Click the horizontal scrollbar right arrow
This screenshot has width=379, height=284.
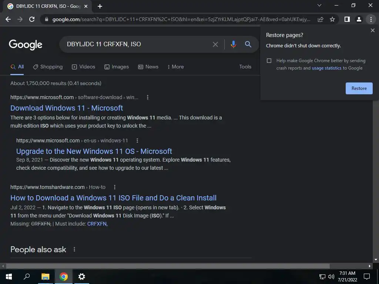370,266
